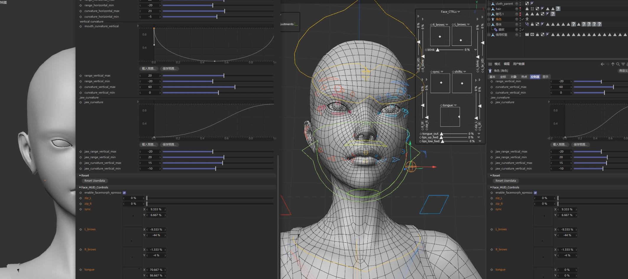The height and width of the screenshot is (279, 628).
Task: Collapse the Reset section in the left panel
Action: 80,176
